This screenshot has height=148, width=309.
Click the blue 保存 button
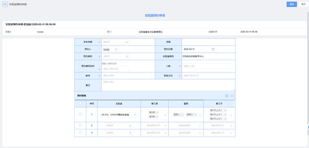292,4
